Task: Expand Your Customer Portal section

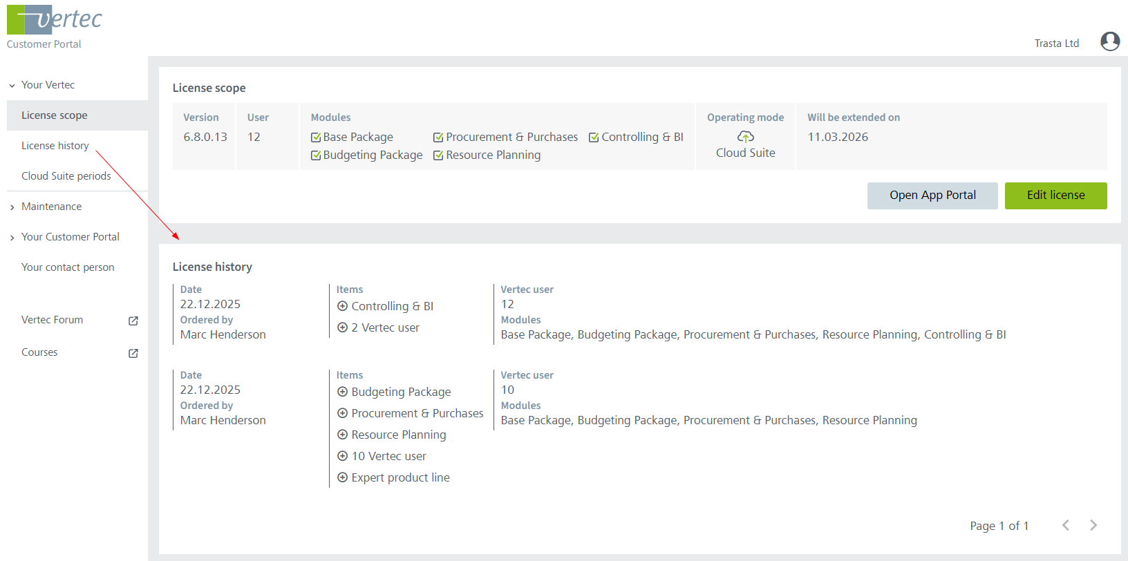Action: point(12,238)
